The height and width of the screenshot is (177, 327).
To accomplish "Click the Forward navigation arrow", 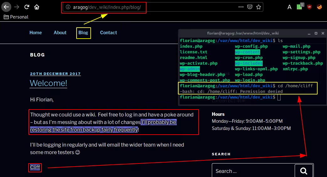I will [x=17, y=7].
